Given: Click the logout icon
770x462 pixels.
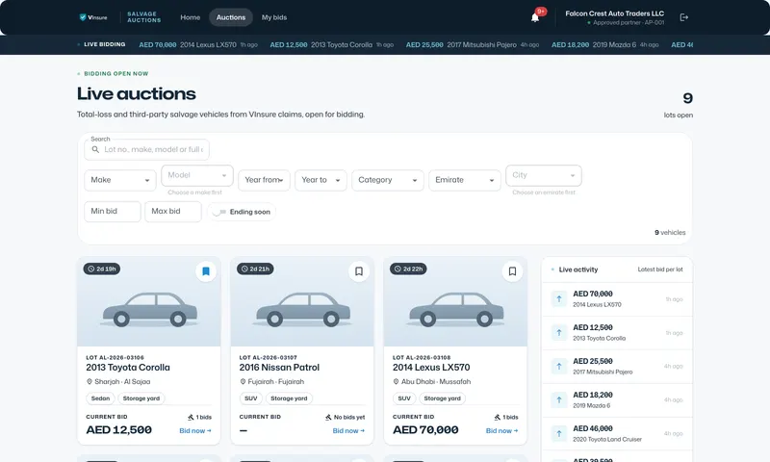Looking at the screenshot, I should (684, 17).
